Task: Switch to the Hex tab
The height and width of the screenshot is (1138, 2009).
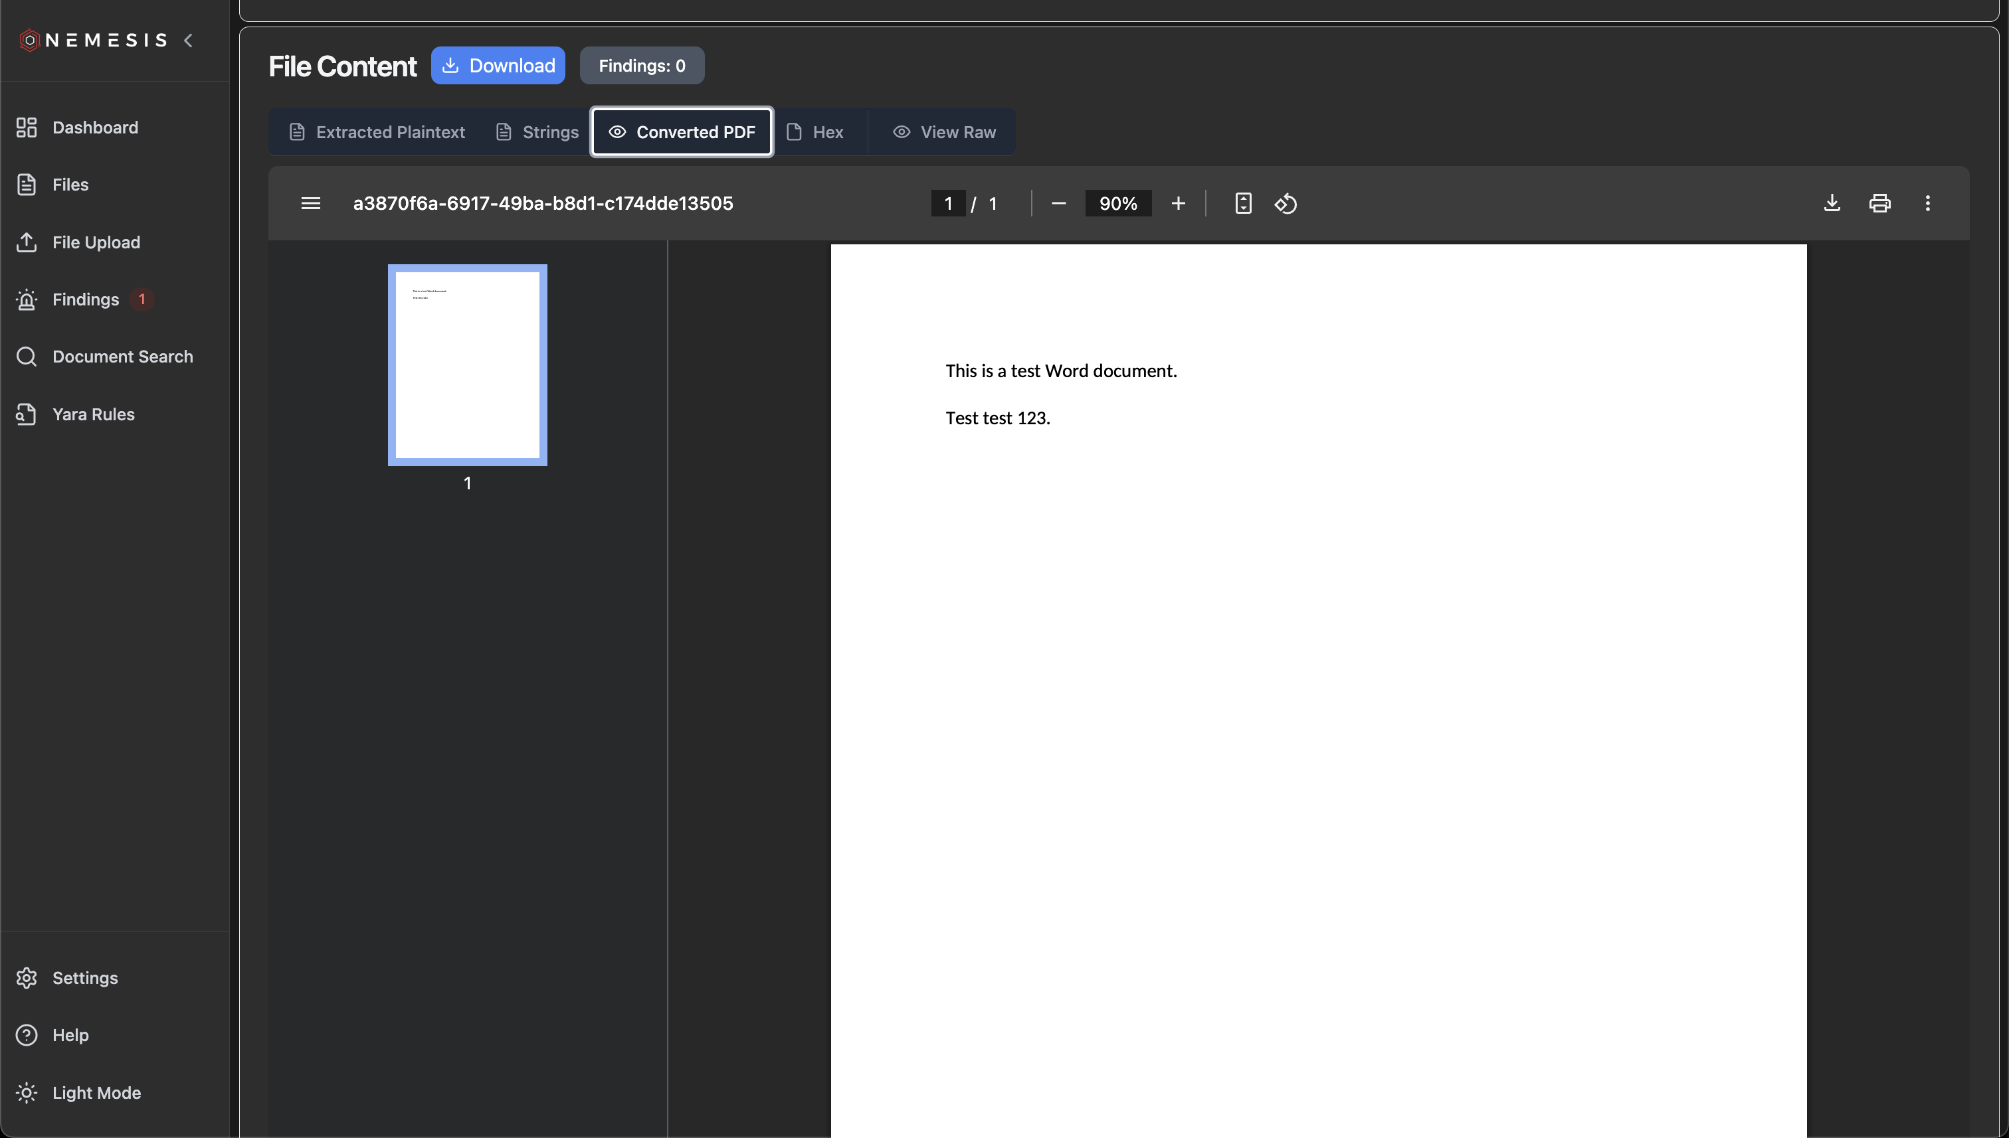Action: pos(815,131)
